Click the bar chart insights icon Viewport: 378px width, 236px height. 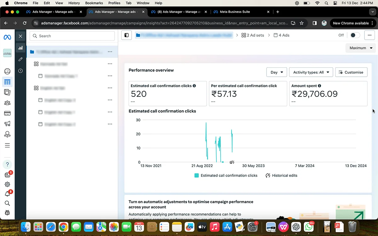point(20,48)
